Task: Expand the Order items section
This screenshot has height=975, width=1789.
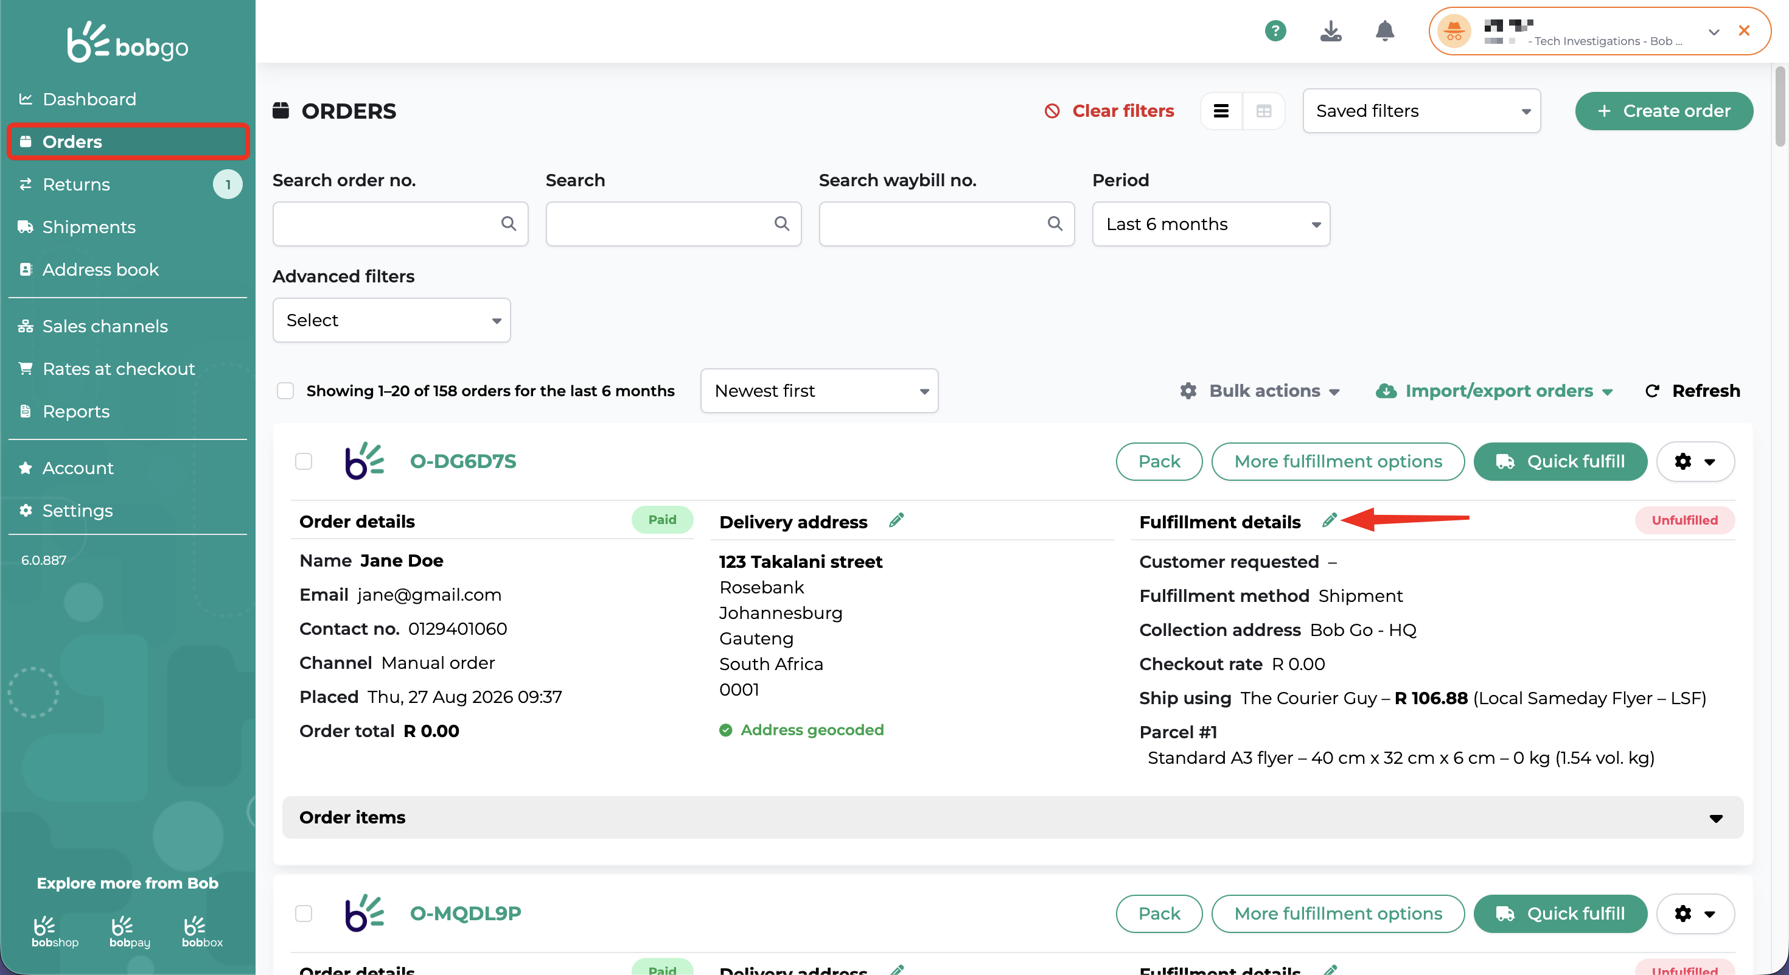Action: 1013,817
